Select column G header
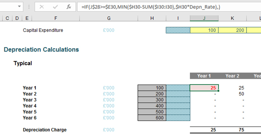This screenshot has width=261, height=137. tap(109, 18)
